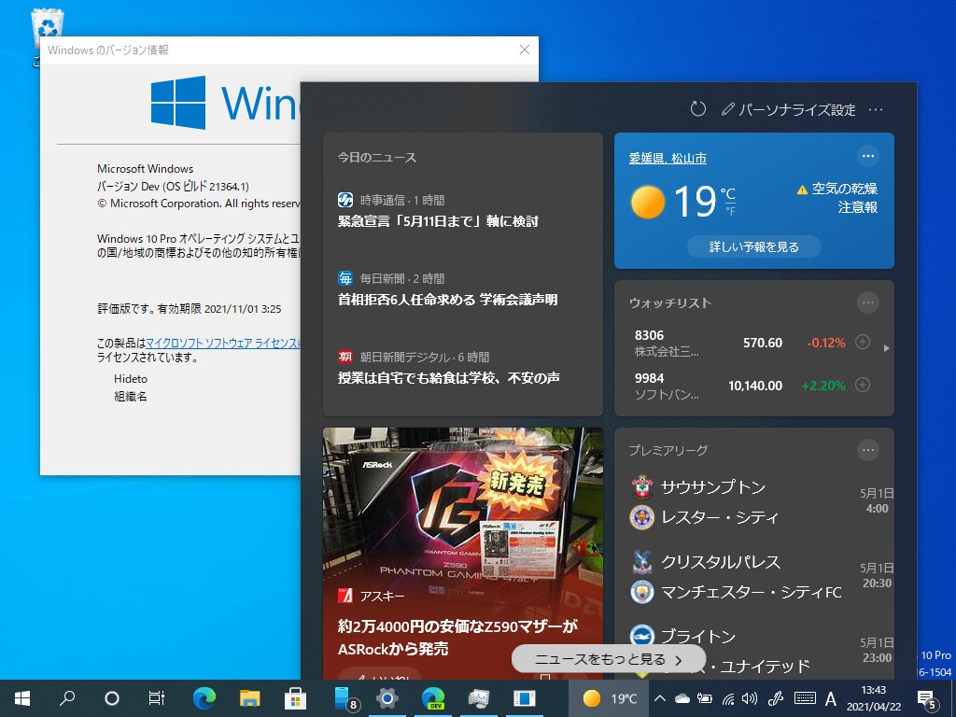Click the 詳しい予報を見る button
This screenshot has width=956, height=717.
tap(754, 246)
